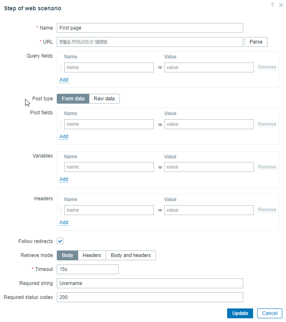The image size is (286, 322).
Task: Switch Post type to Raw data
Action: pyautogui.click(x=104, y=99)
